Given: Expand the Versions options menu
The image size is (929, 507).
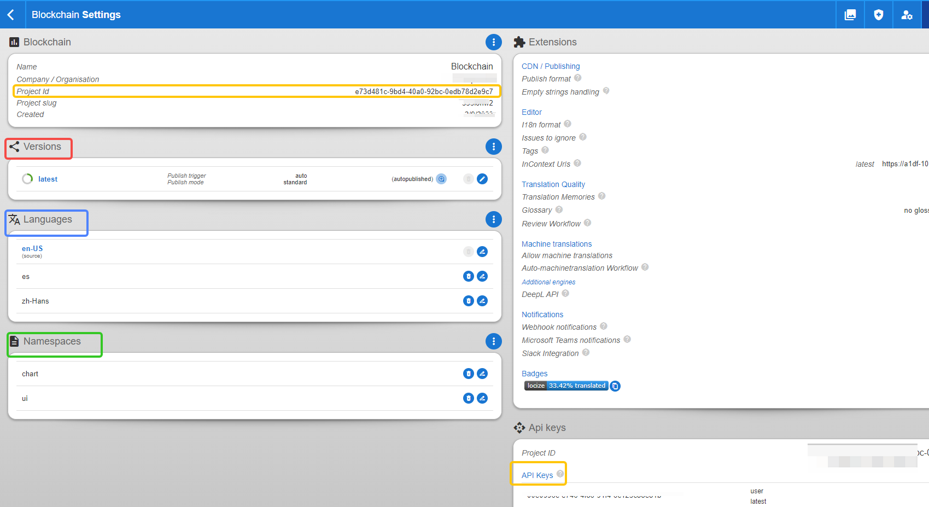Looking at the screenshot, I should [494, 147].
